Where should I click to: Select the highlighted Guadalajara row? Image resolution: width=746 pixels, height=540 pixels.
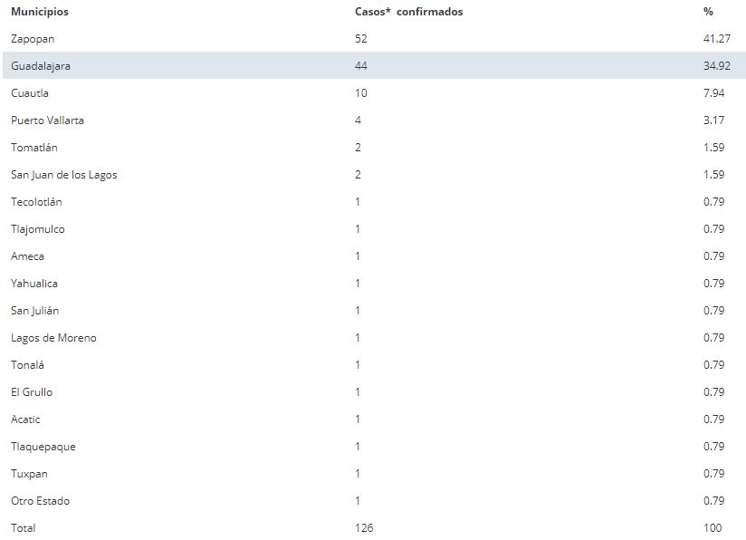pyautogui.click(x=41, y=66)
